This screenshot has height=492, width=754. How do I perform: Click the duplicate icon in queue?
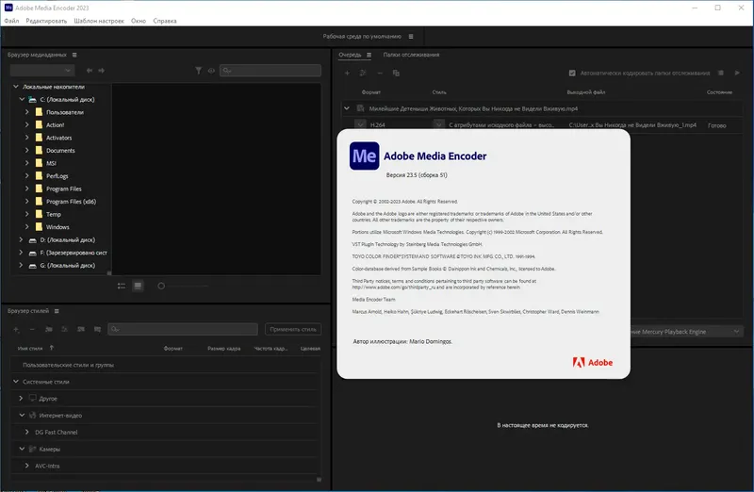pos(396,74)
